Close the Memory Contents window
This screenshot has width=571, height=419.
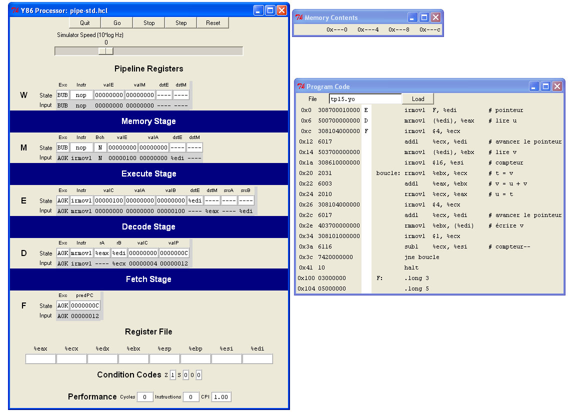tap(435, 17)
